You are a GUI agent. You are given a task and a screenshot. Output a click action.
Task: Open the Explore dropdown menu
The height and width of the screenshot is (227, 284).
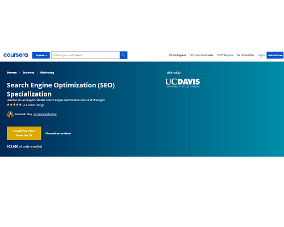(x=41, y=55)
